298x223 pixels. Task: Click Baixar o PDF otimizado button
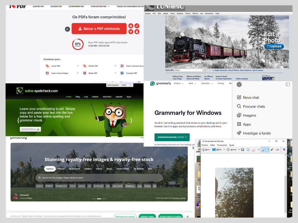tap(99, 29)
